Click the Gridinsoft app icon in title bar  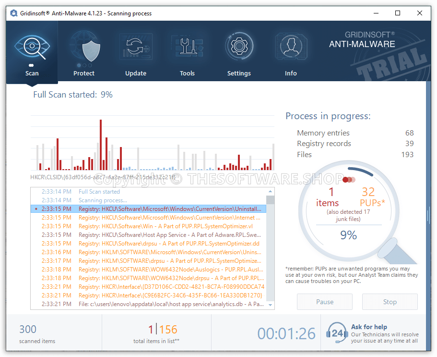pos(14,13)
